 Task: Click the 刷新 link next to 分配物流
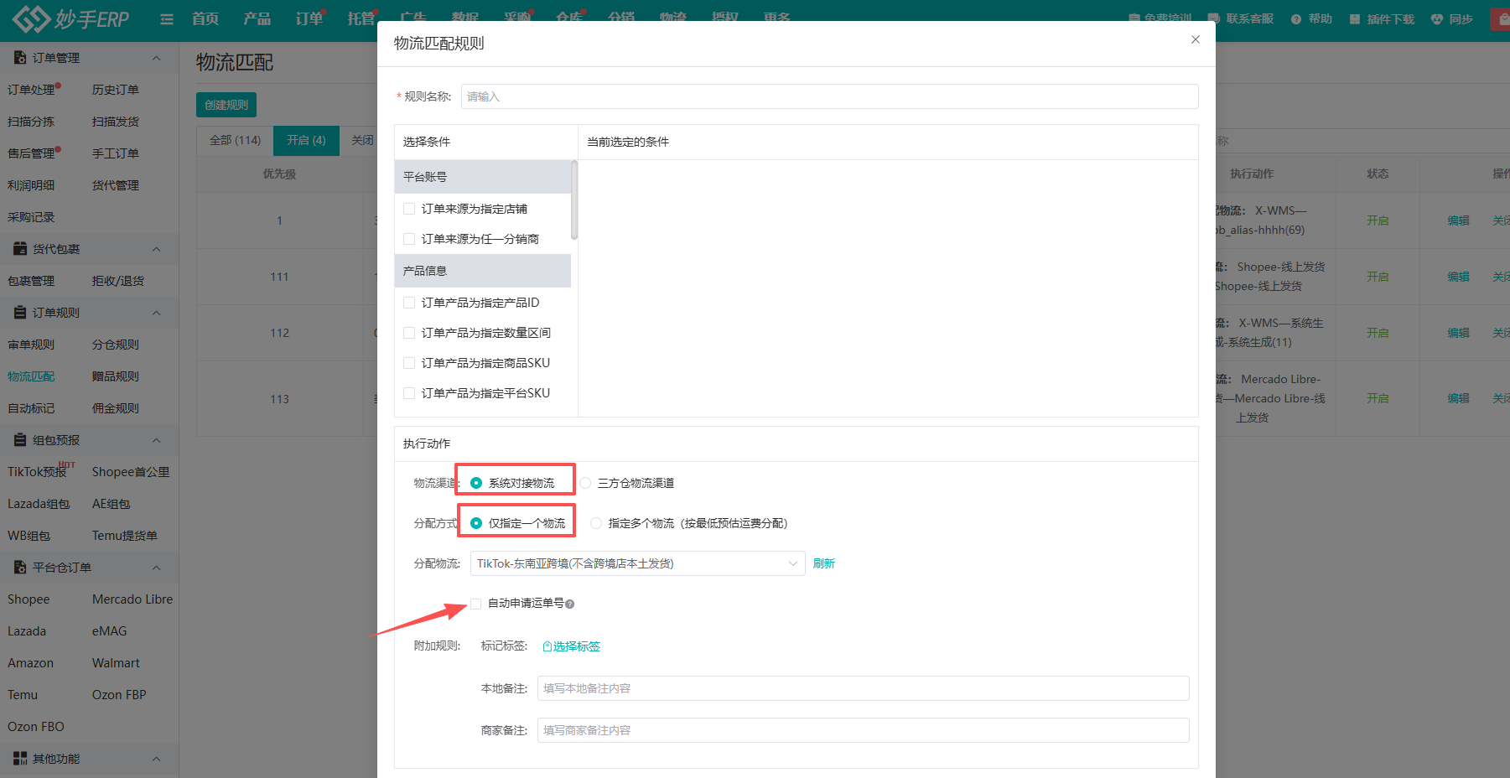[x=824, y=563]
